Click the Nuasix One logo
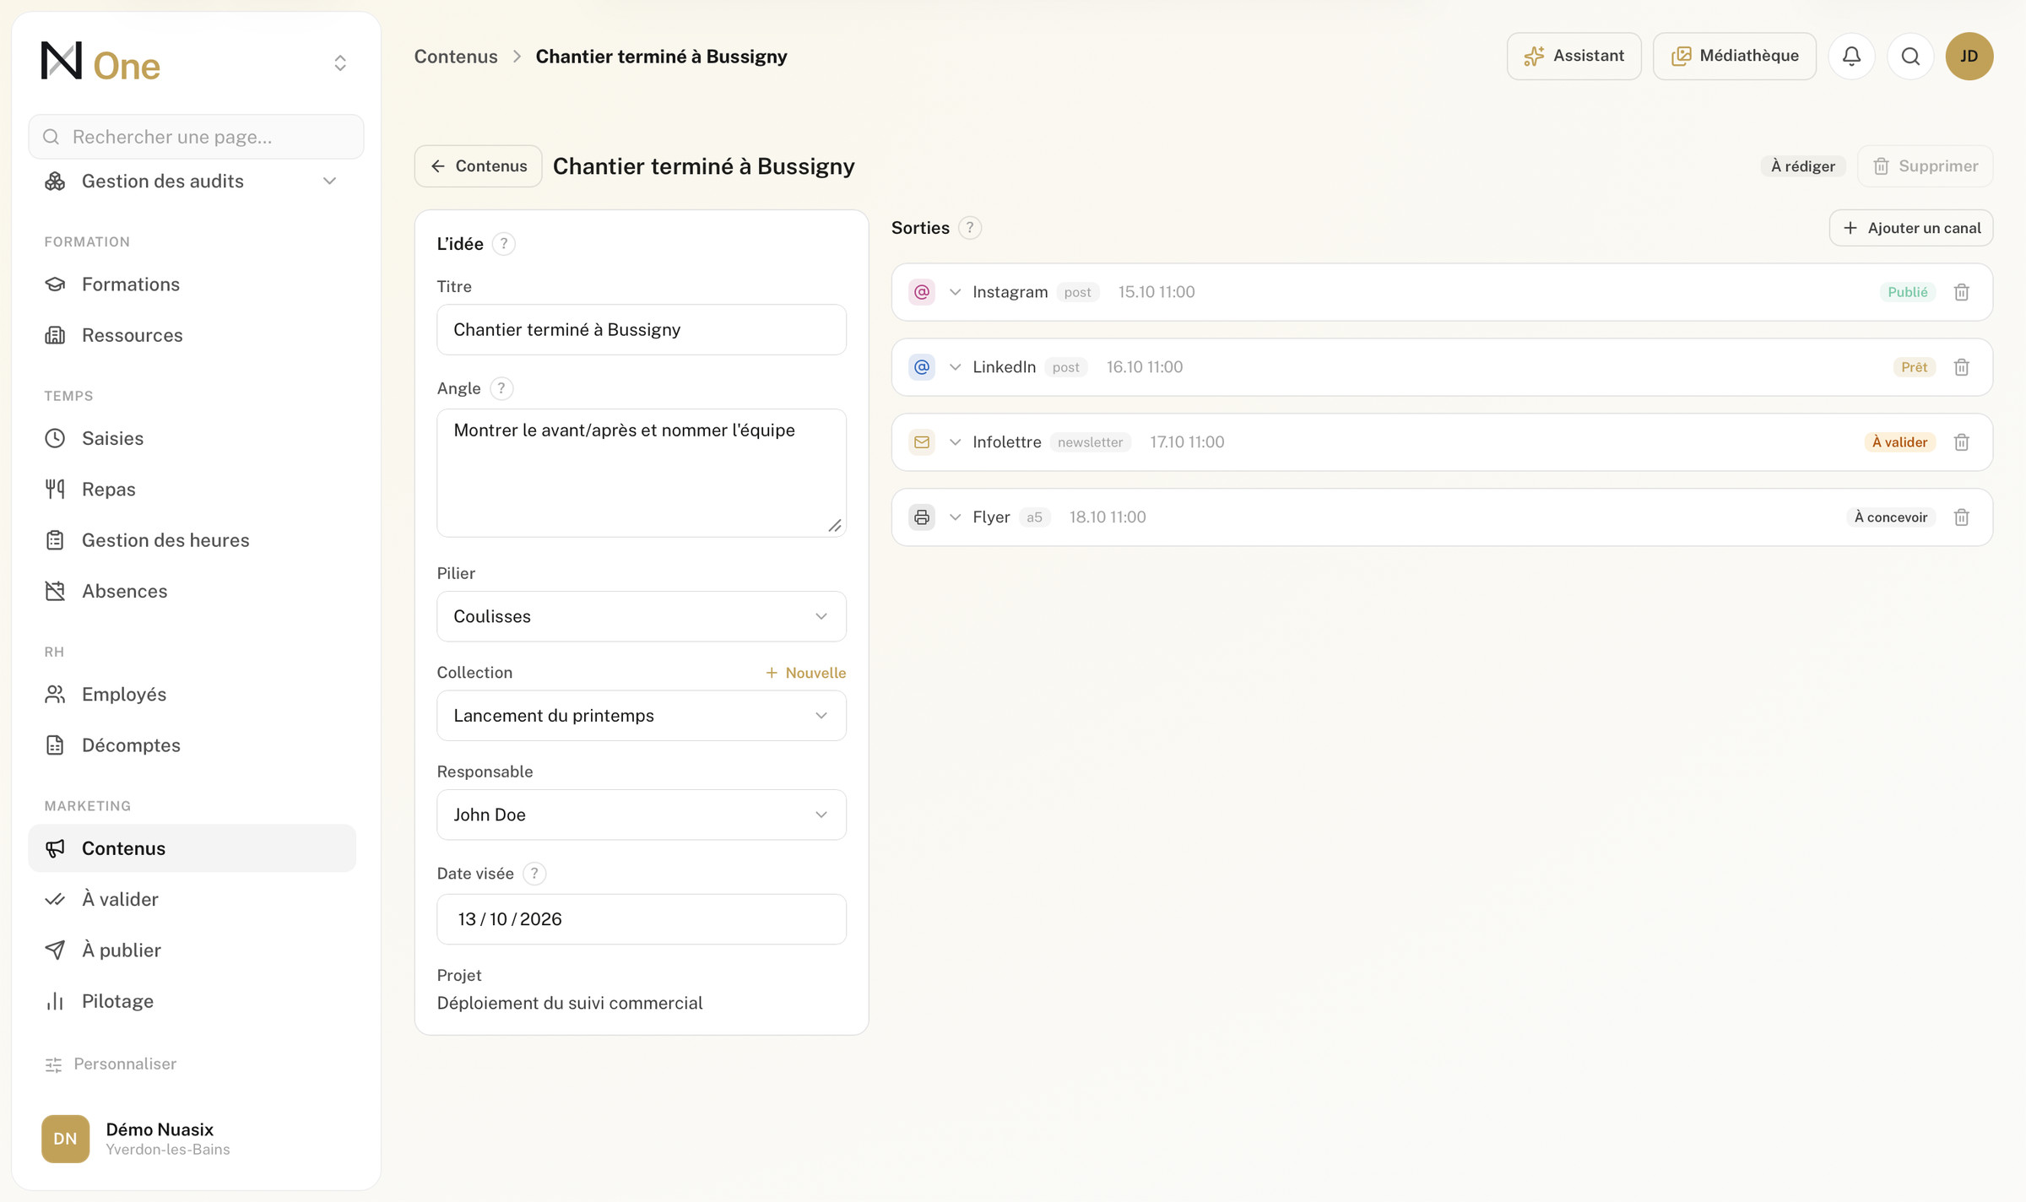Image resolution: width=2026 pixels, height=1202 pixels. pyautogui.click(x=100, y=62)
